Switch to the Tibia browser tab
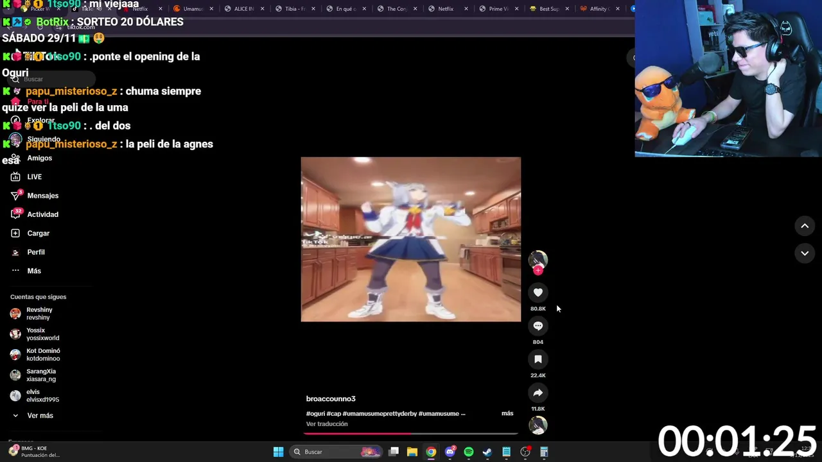This screenshot has height=462, width=822. click(x=295, y=9)
